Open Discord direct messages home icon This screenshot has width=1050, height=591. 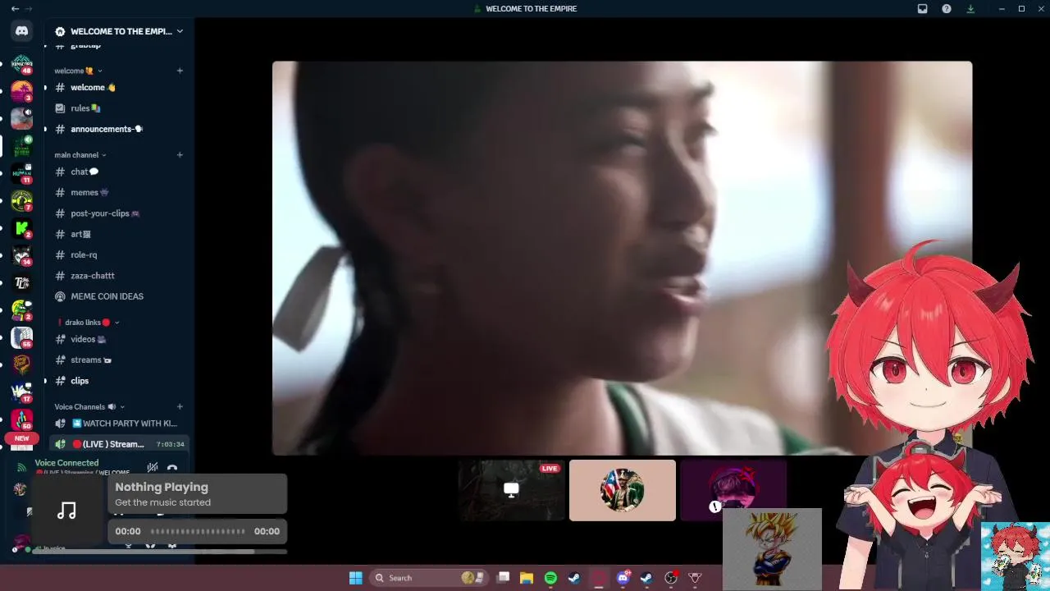(x=21, y=31)
